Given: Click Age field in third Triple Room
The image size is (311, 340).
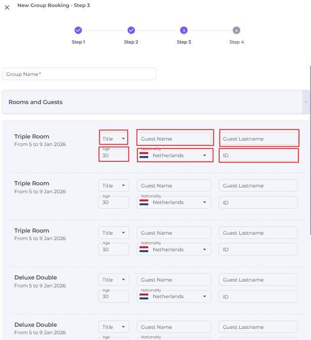Looking at the screenshot, I should 114,249.
